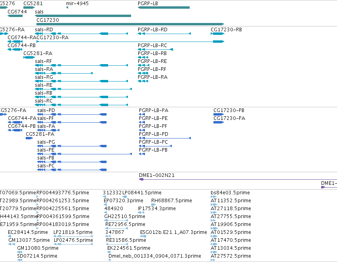Click the SD07214.5prime EST label
The image size is (337, 262).
[37, 256]
